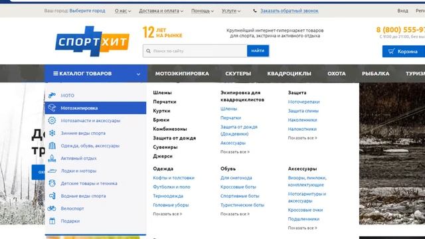The image size is (425, 239).
Task: Click the child face icon beside Детские товары
Action: tap(52, 183)
